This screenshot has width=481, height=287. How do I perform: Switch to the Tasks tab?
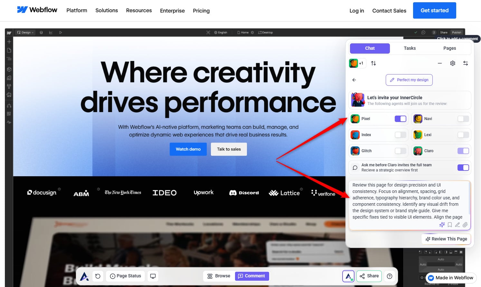410,48
